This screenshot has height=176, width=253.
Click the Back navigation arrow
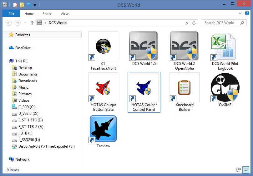point(8,23)
